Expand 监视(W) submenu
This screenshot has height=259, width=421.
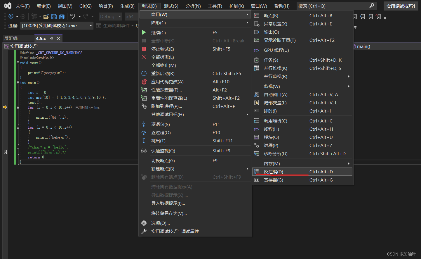[x=302, y=86]
